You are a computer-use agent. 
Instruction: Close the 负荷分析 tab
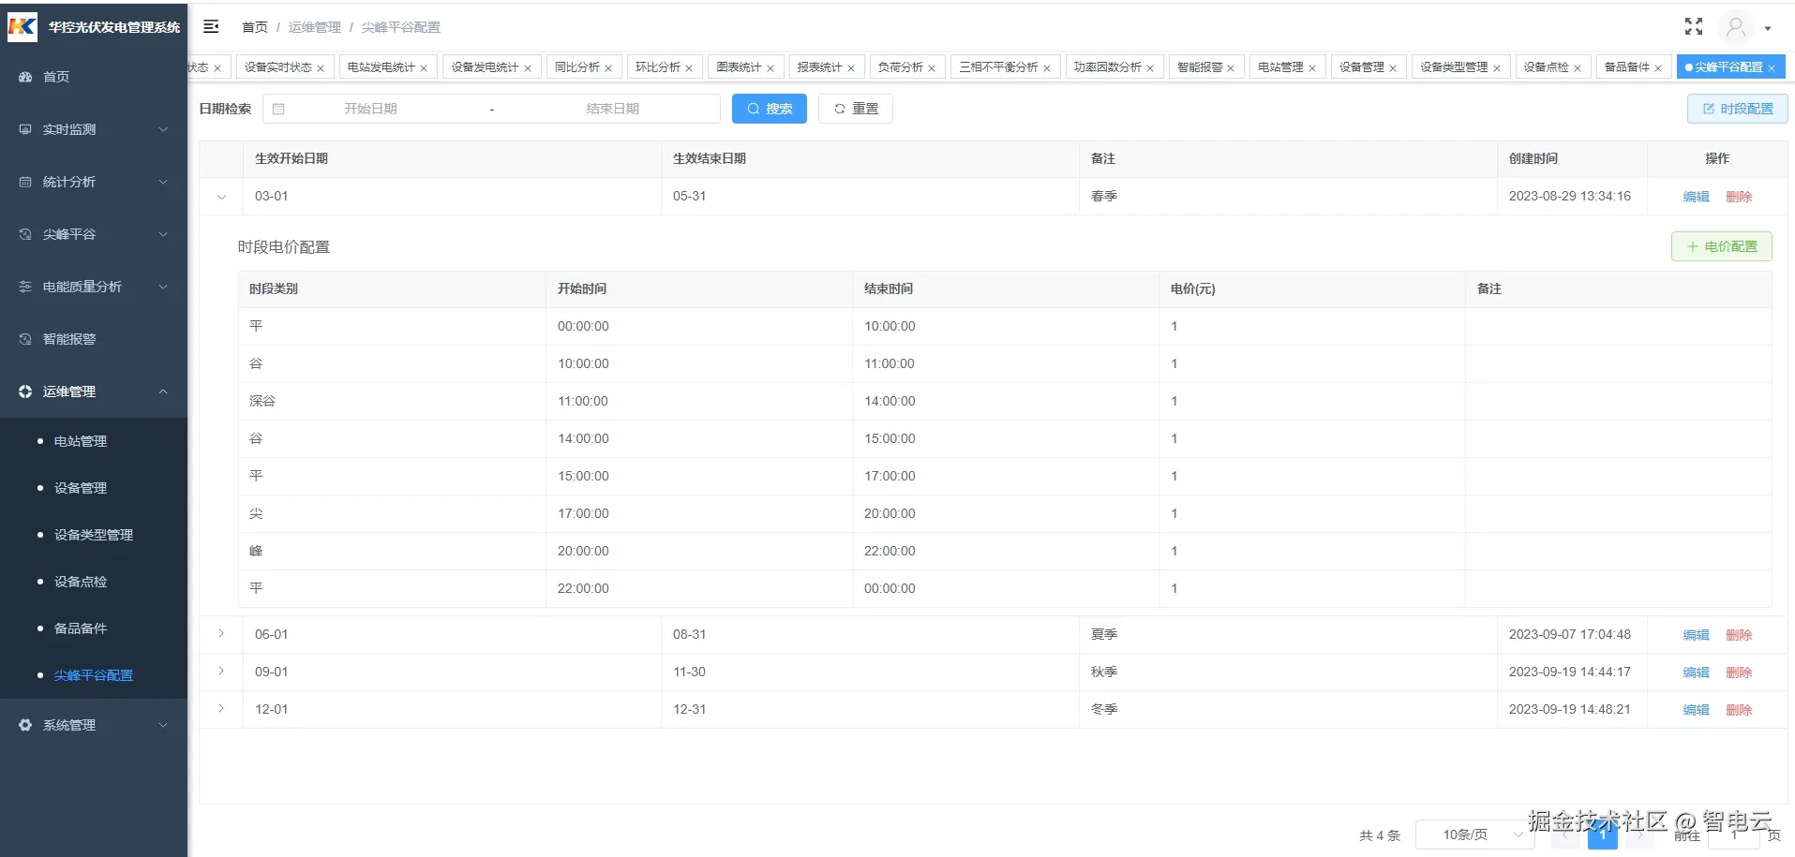click(932, 68)
